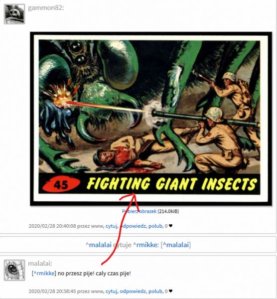277x299 pixels.
Task: Open ^rmikke link in quote header
Action: click(x=145, y=245)
